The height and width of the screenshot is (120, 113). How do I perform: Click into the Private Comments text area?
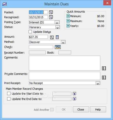pyautogui.click(x=65, y=76)
